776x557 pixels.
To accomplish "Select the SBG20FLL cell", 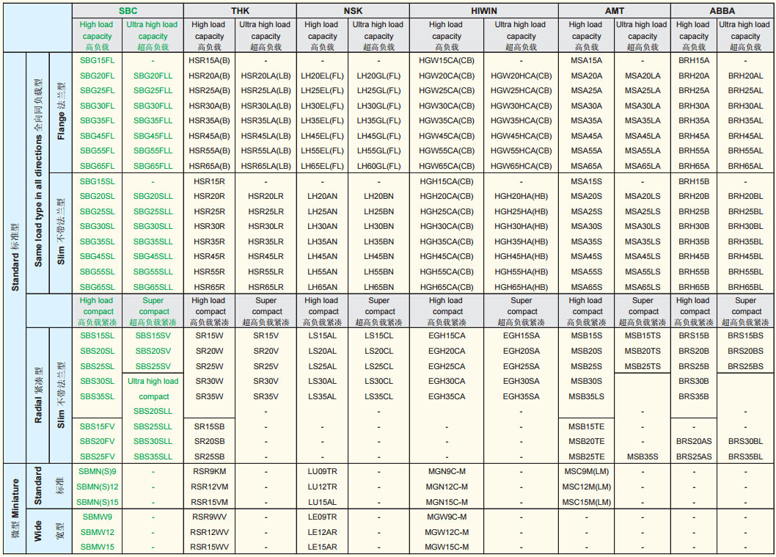I will click(x=153, y=76).
